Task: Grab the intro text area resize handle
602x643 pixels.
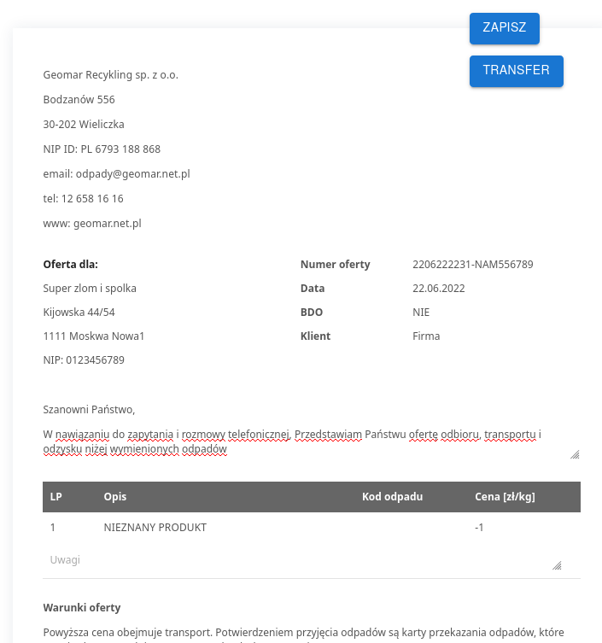Action: pyautogui.click(x=575, y=454)
